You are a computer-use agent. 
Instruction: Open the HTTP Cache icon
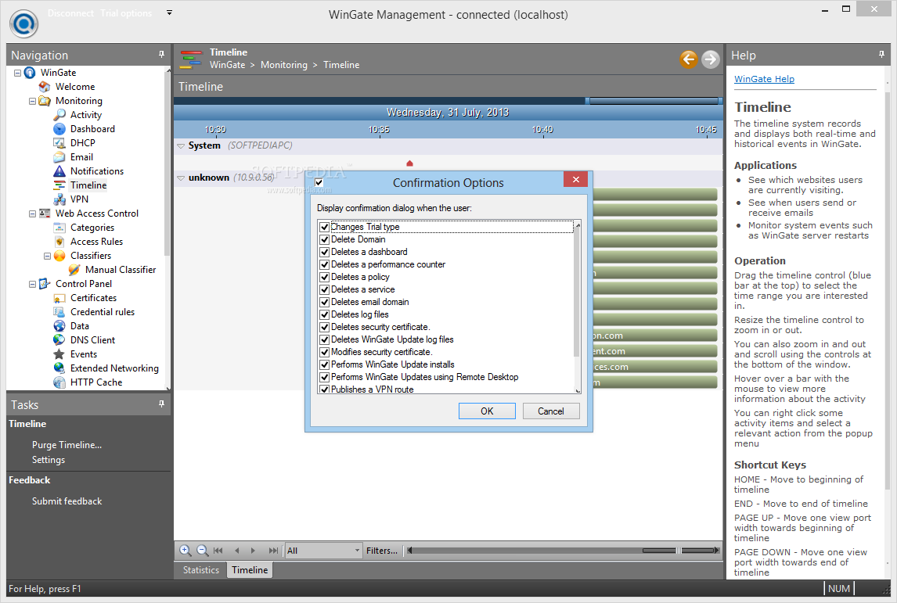(59, 382)
